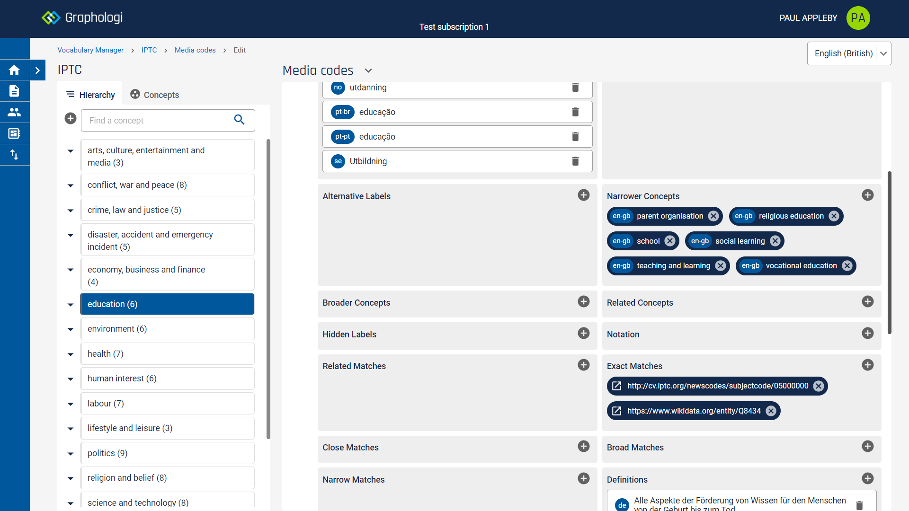Open the users icon in sidebar

click(x=14, y=112)
